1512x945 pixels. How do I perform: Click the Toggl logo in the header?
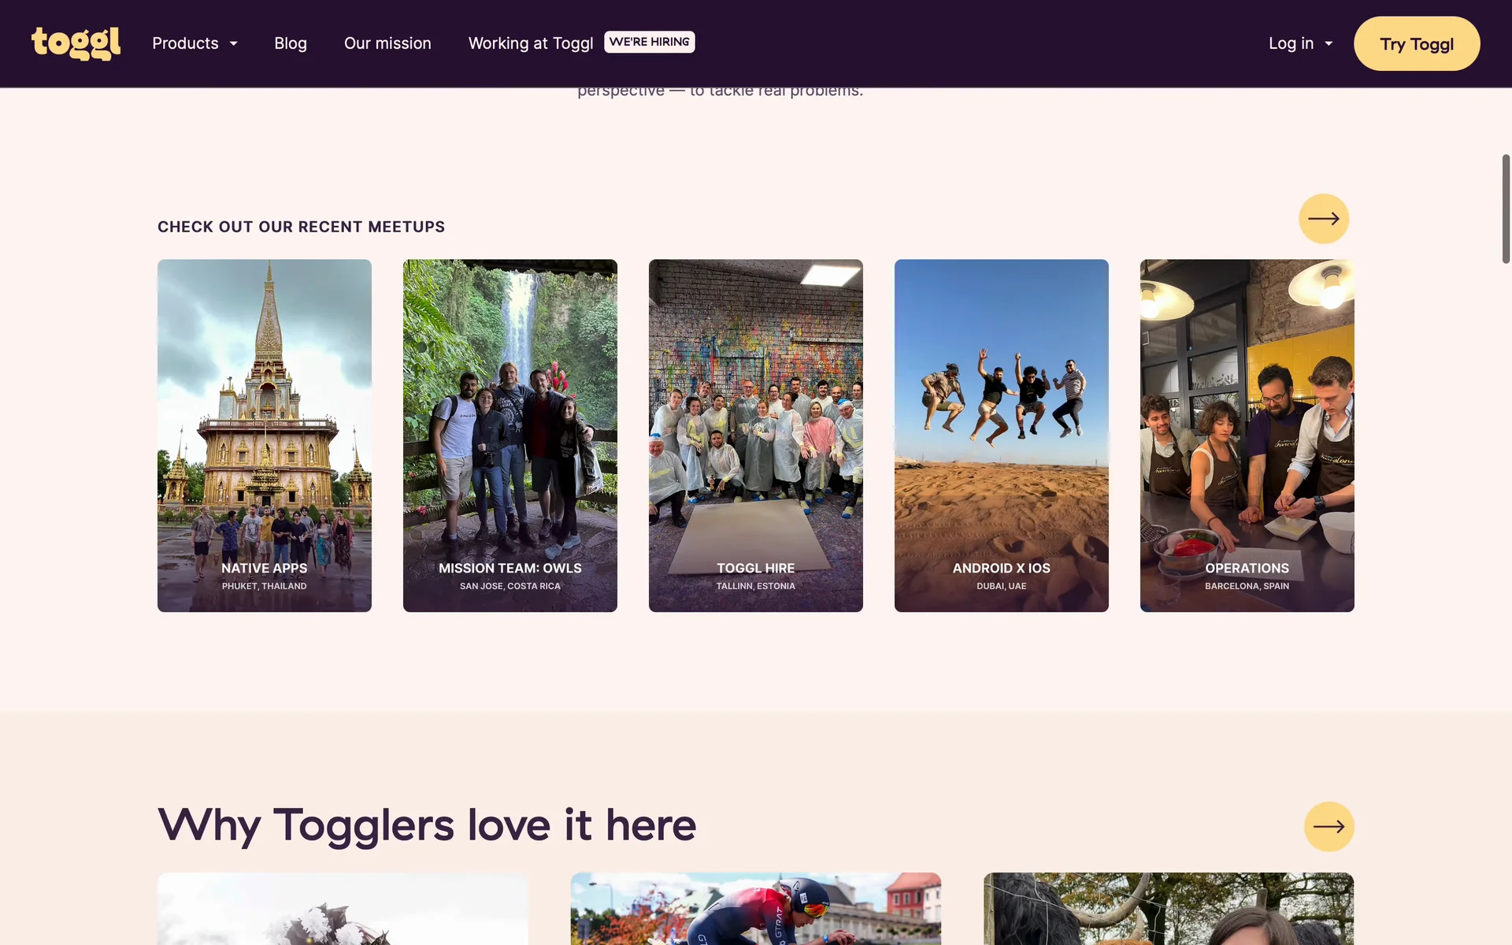pyautogui.click(x=76, y=43)
